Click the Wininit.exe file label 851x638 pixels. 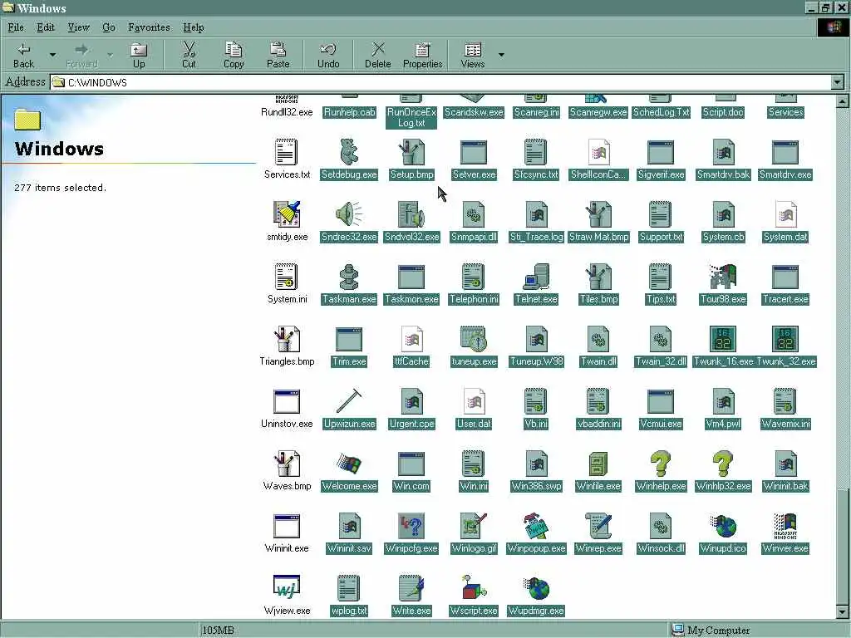287,548
